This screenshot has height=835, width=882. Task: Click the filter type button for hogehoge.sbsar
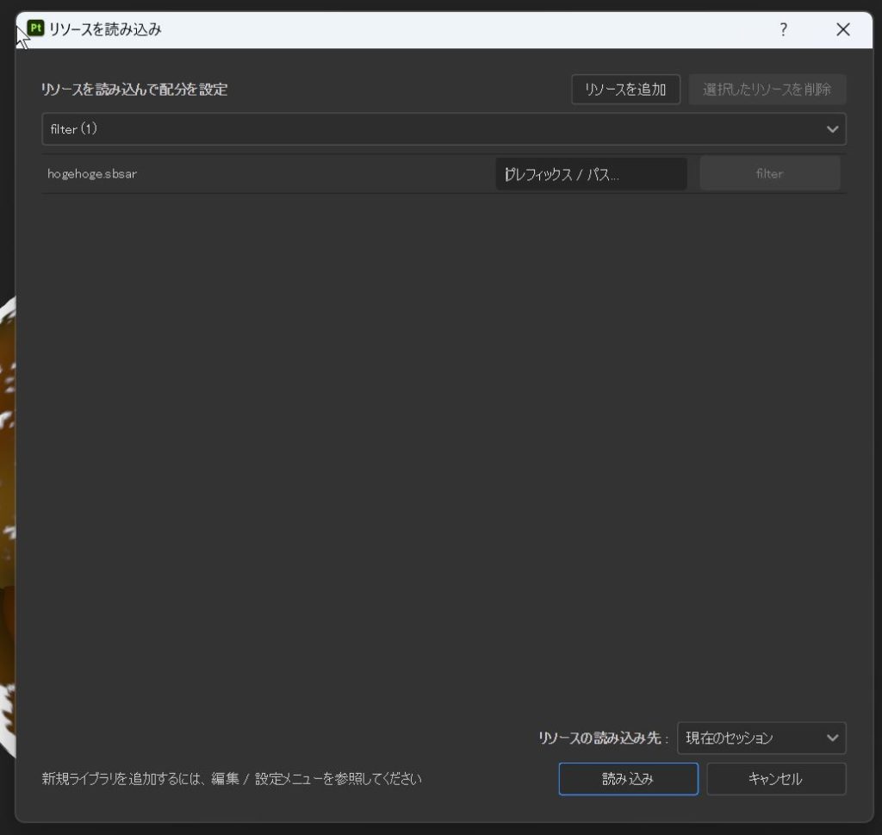pos(769,174)
